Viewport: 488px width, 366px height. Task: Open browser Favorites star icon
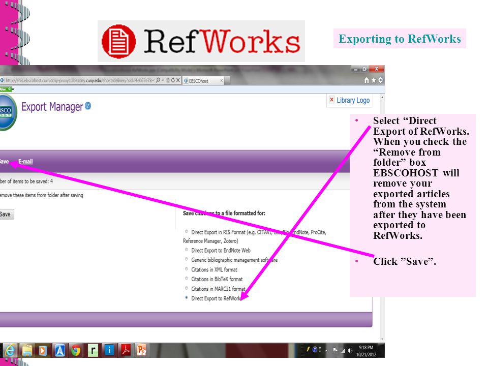374,80
